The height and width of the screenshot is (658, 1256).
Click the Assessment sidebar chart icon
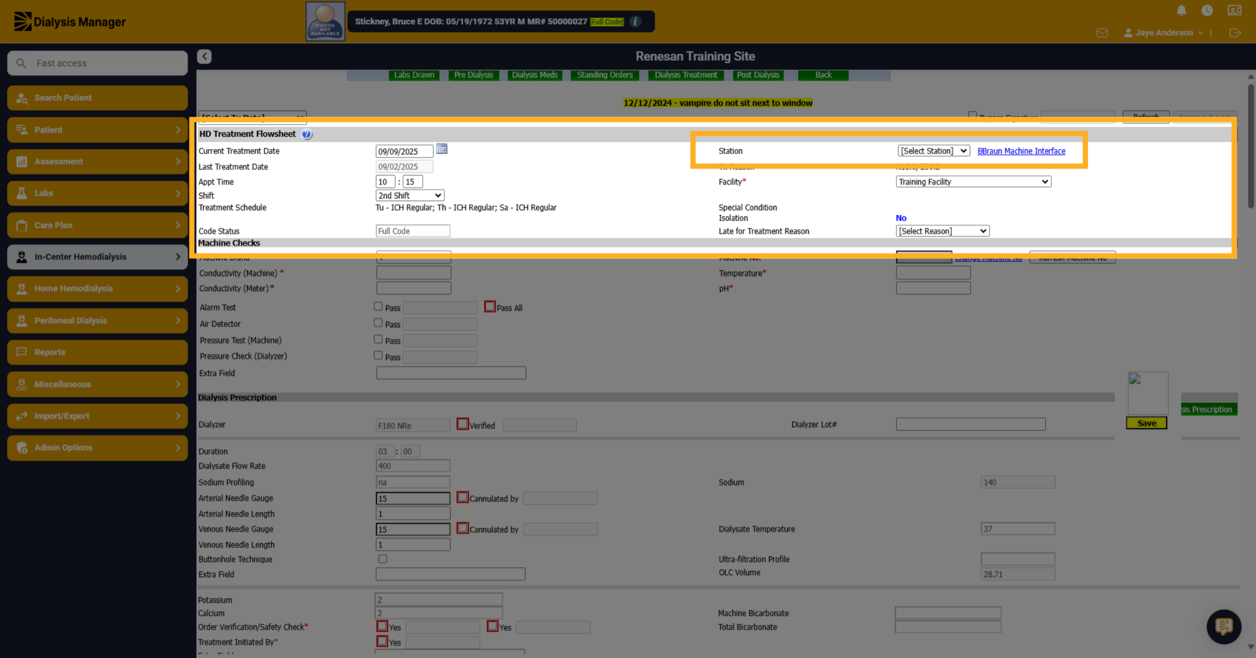click(x=22, y=162)
